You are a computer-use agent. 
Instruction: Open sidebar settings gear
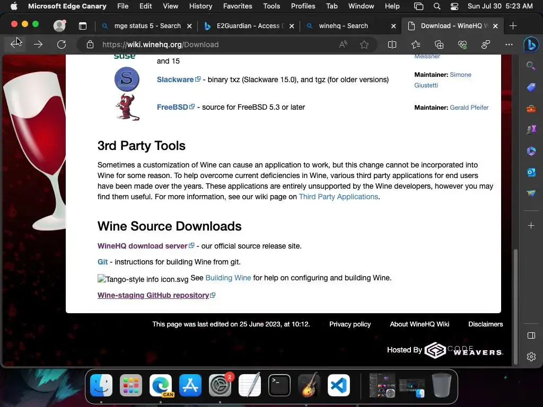point(531,357)
